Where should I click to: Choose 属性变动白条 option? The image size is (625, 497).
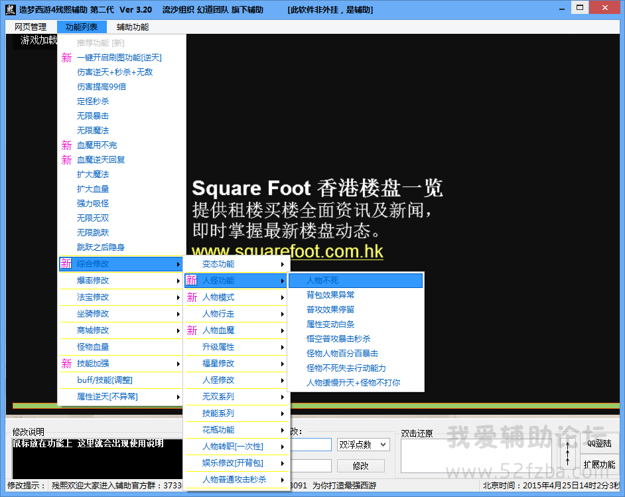click(x=356, y=324)
